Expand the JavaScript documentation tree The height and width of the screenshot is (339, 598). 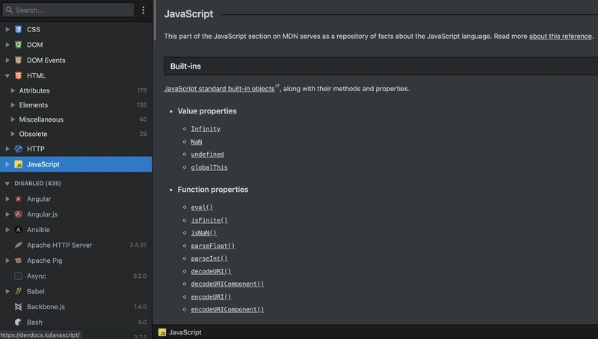(7, 164)
